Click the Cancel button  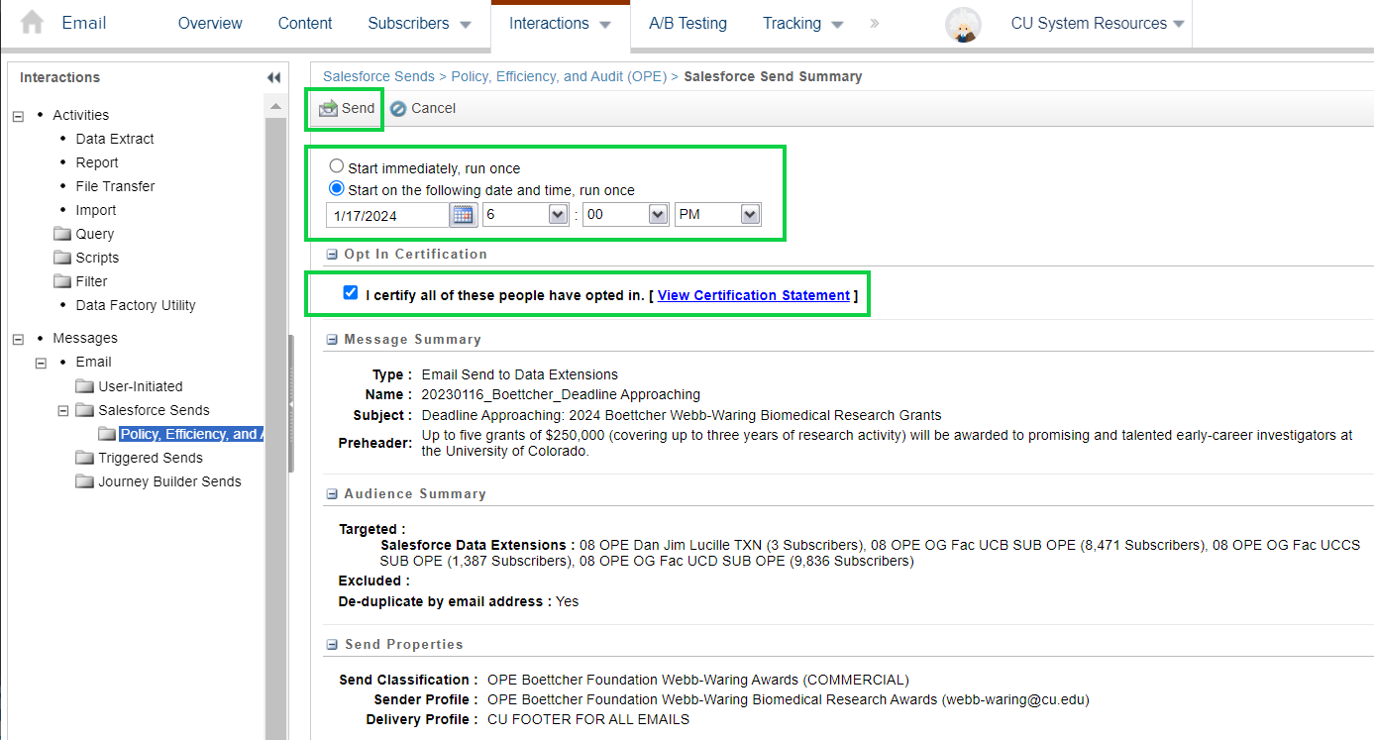[422, 109]
